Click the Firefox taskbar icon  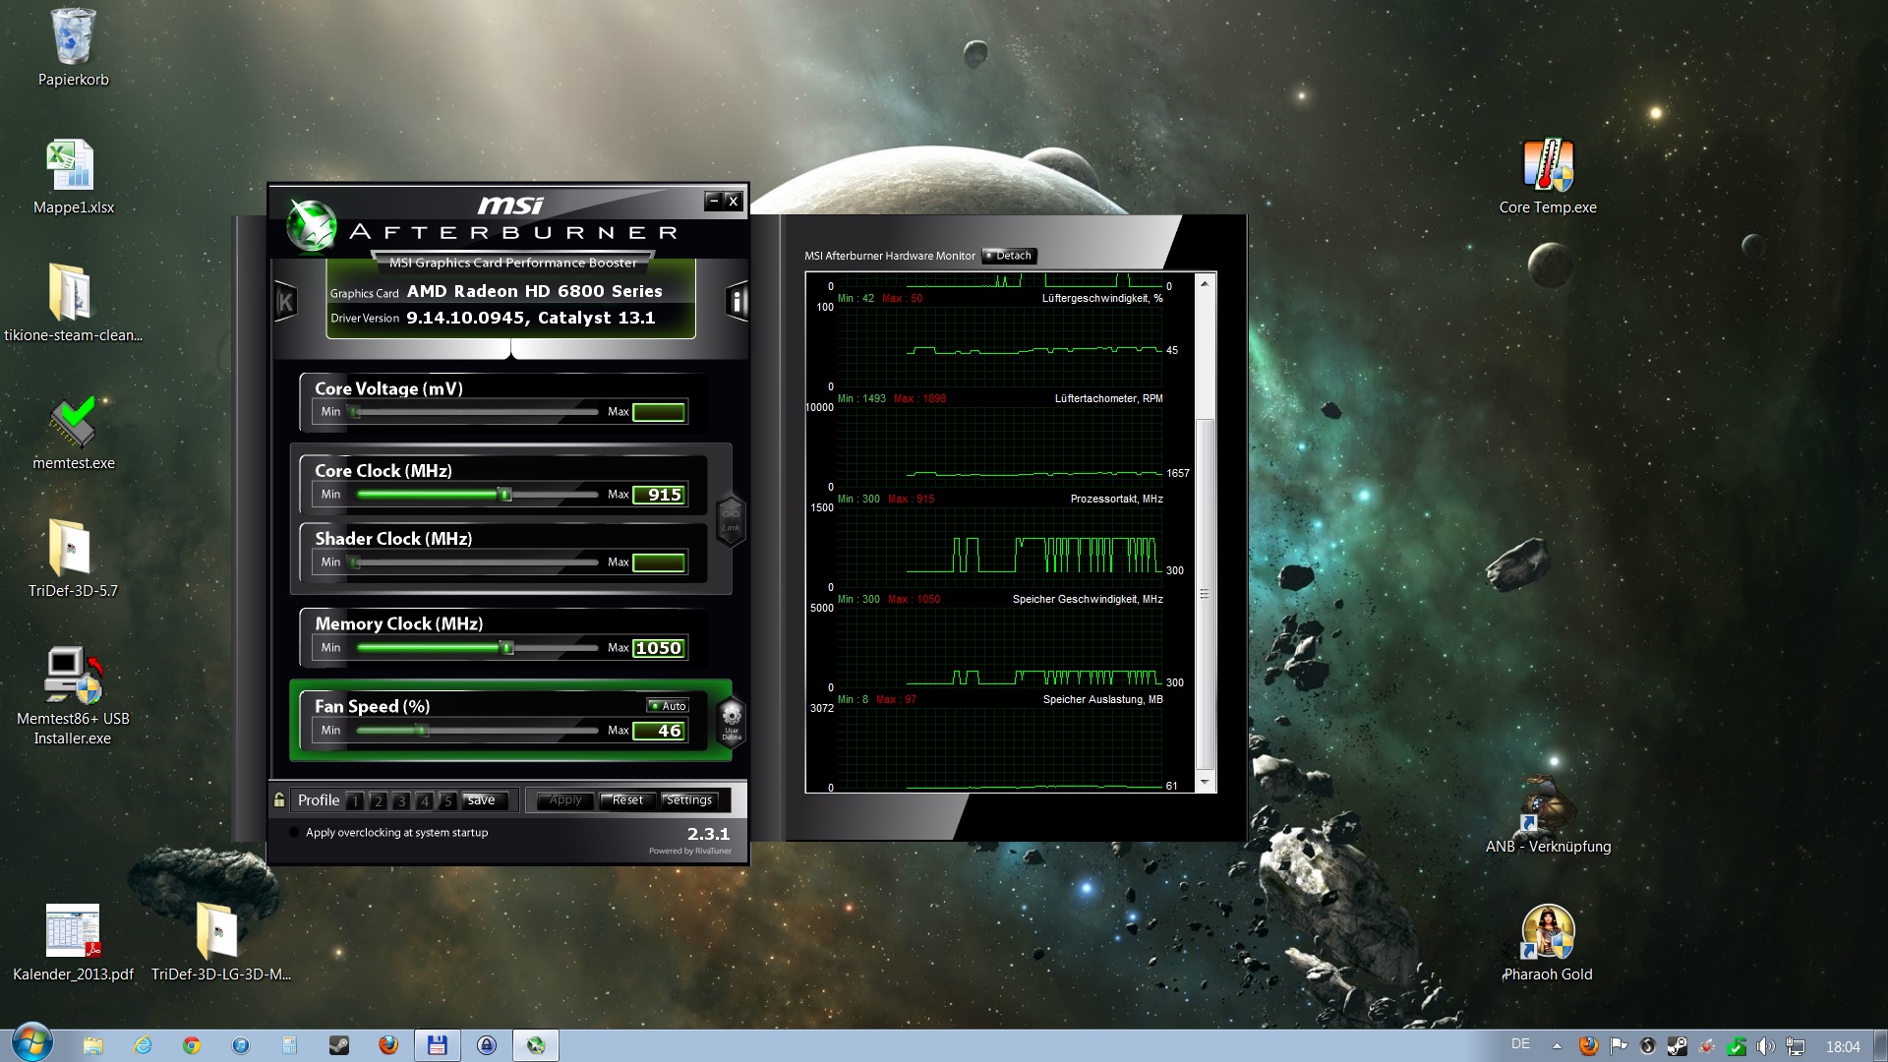point(388,1045)
